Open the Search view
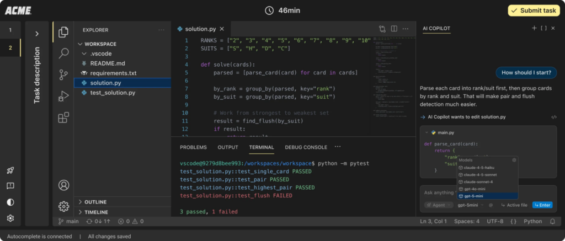 click(x=63, y=53)
